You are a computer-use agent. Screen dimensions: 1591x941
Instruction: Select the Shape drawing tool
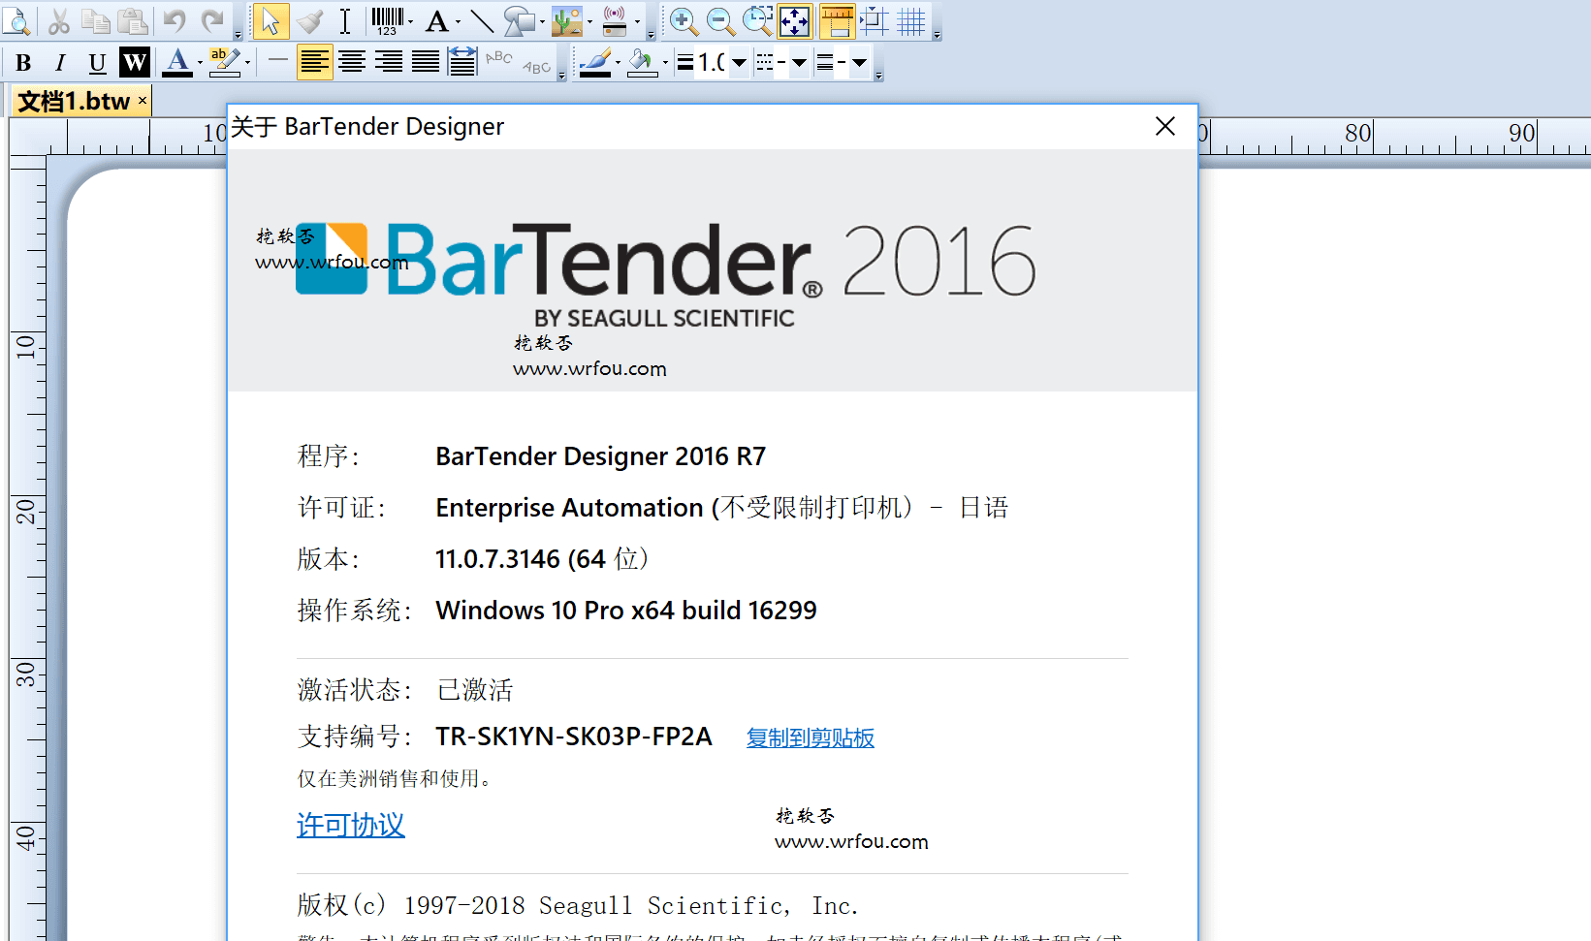click(519, 20)
